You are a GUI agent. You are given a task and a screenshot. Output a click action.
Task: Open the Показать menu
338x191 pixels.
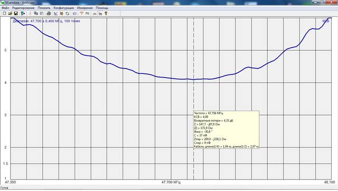coord(44,8)
